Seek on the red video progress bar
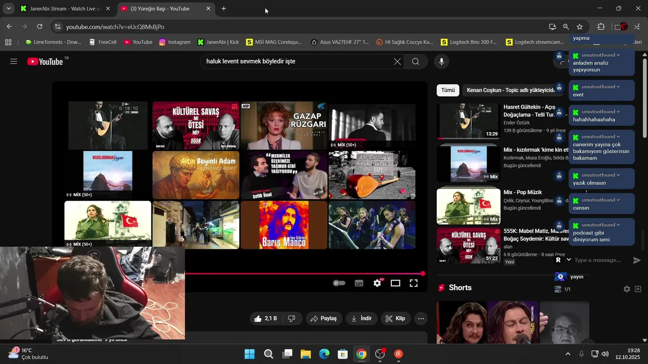This screenshot has width=648, height=364. 304,274
